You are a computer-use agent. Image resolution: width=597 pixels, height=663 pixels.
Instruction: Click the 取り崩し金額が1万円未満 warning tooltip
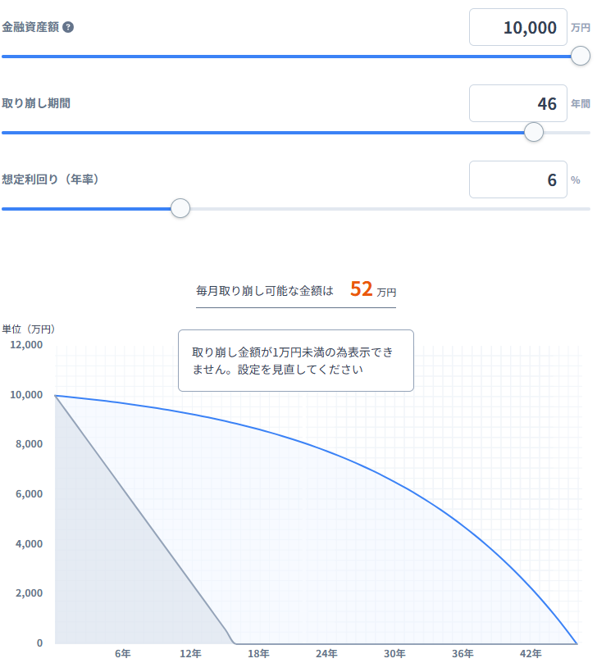295,361
